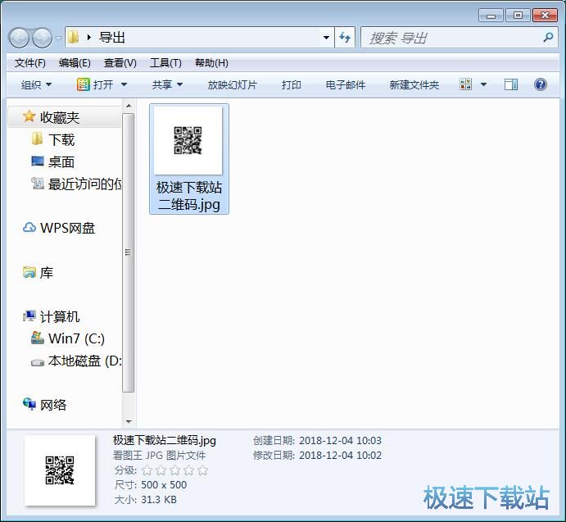The image size is (566, 522).
Task: Click the 打开 button with image icon
Action: click(x=95, y=85)
